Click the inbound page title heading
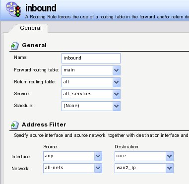Image resolution: width=189 pixels, height=184 pixels. pyautogui.click(x=41, y=8)
